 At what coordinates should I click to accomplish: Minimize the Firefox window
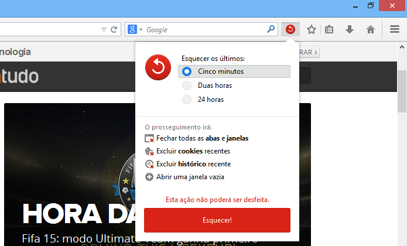355,6
